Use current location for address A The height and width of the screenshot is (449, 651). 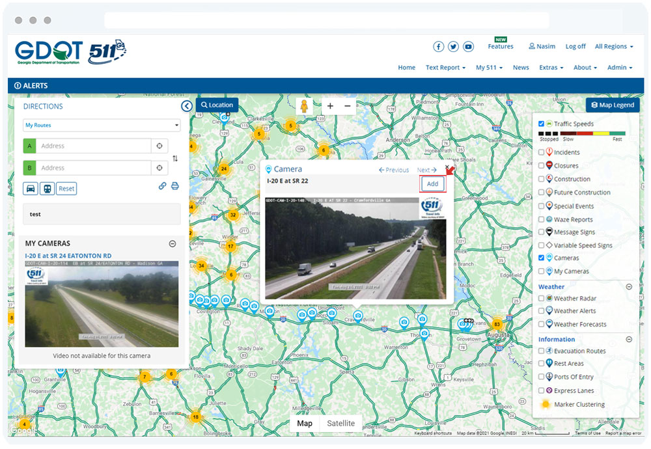coord(159,146)
